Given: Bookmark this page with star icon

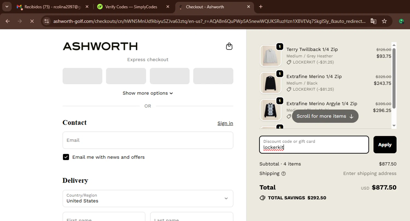Looking at the screenshot, I should point(384,21).
